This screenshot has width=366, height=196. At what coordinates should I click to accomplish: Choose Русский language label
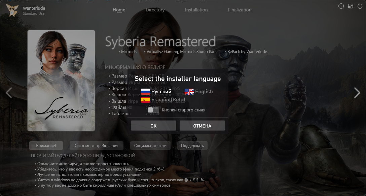click(x=161, y=92)
